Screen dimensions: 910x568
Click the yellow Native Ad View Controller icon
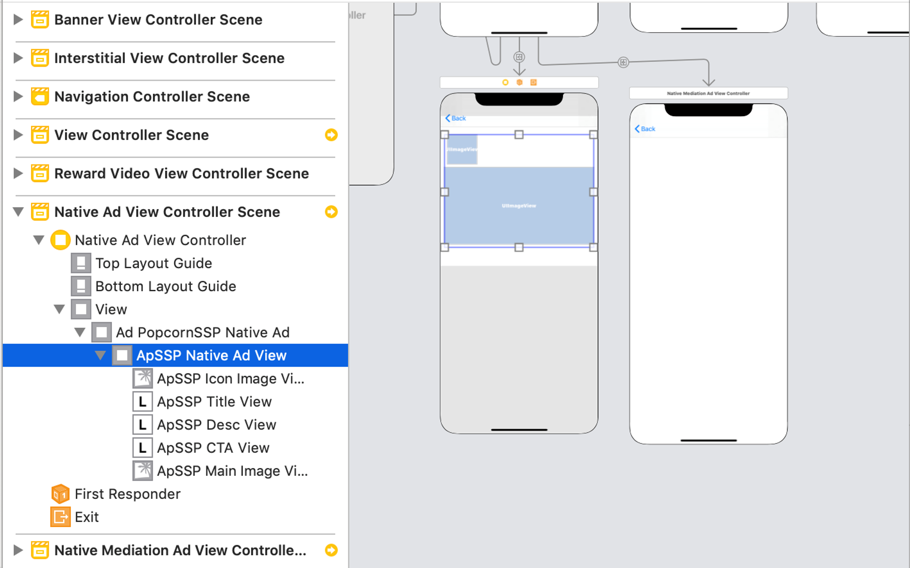(60, 240)
